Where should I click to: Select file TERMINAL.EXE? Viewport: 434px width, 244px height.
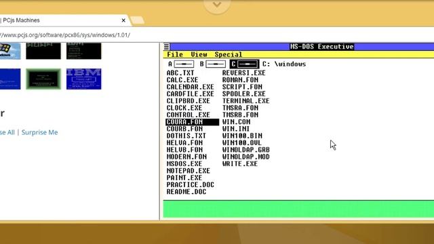[x=245, y=101]
